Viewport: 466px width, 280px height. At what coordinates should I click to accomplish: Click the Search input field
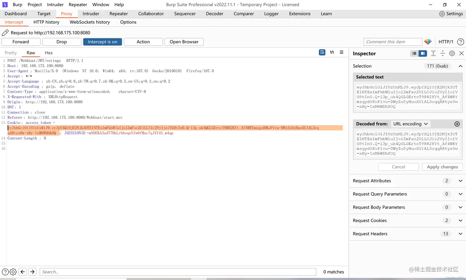coord(178,272)
